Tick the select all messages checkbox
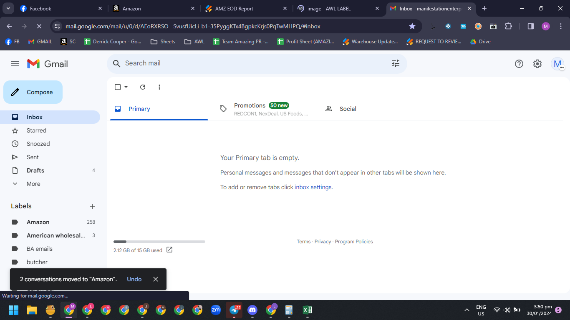The width and height of the screenshot is (570, 320). (x=118, y=87)
